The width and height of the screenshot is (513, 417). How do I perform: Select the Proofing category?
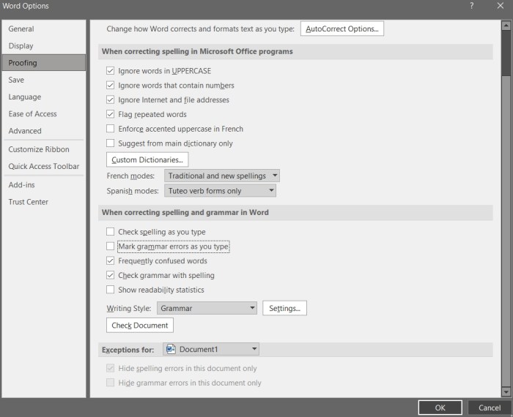click(43, 63)
